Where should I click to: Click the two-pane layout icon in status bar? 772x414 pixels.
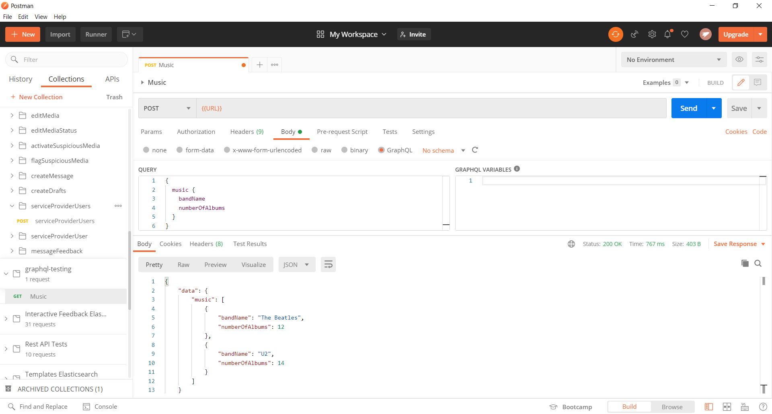point(727,407)
